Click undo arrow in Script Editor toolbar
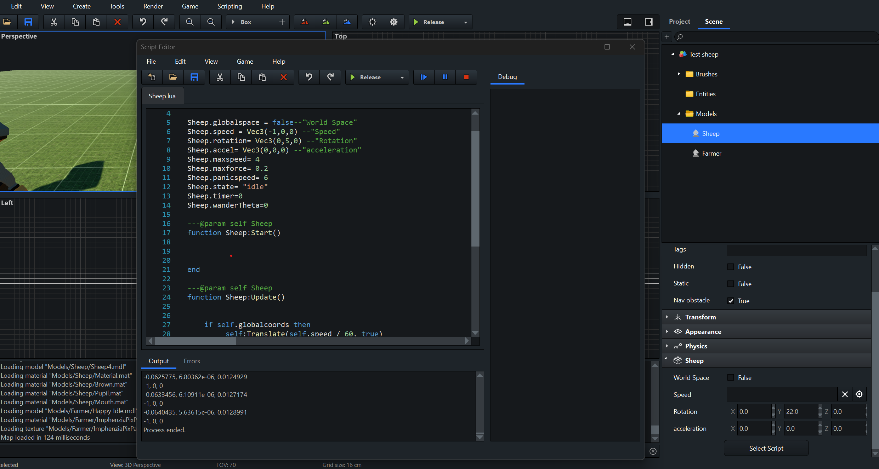The height and width of the screenshot is (469, 879). 309,77
